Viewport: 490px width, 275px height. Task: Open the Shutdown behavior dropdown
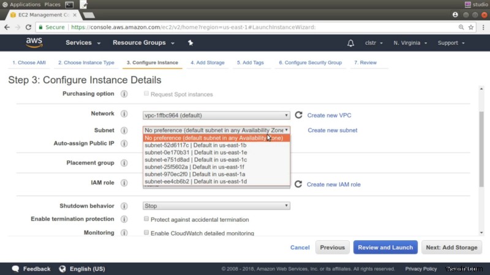point(216,207)
